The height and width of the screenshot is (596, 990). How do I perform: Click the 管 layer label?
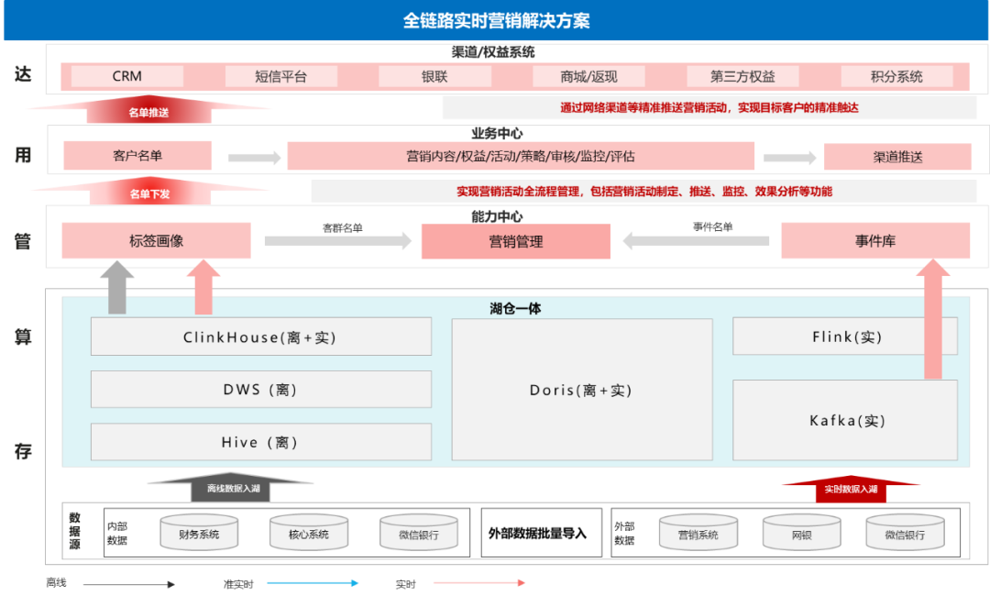tap(23, 241)
